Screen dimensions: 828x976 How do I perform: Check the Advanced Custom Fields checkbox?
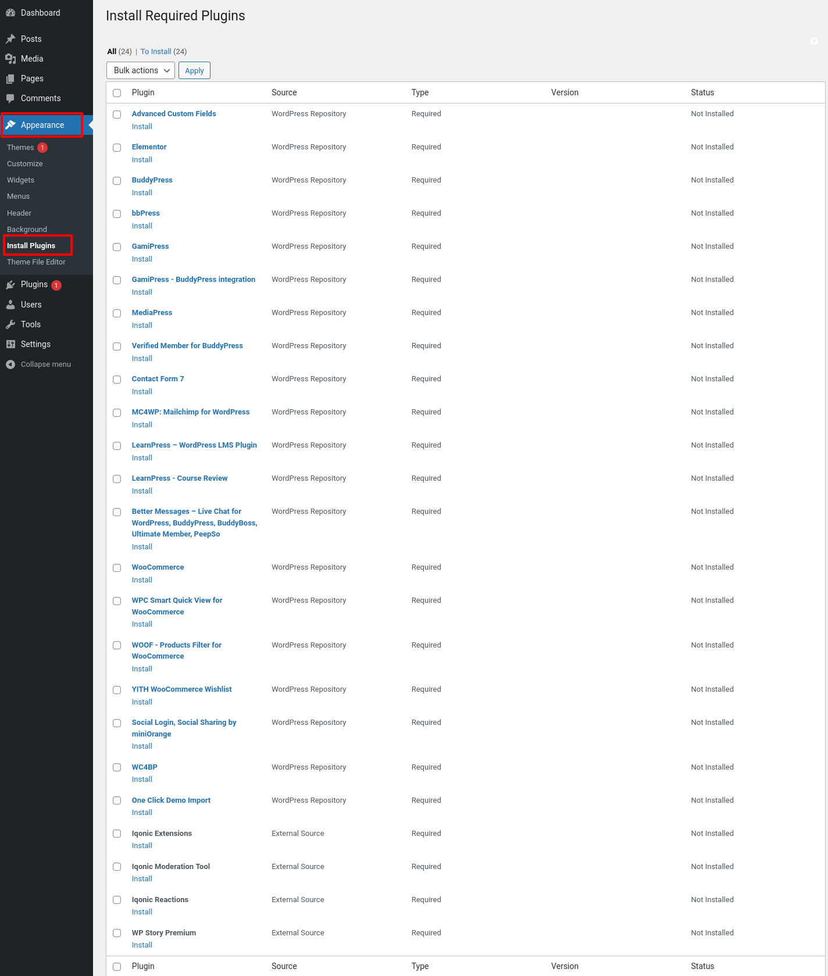pyautogui.click(x=117, y=115)
